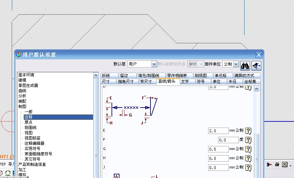The height and width of the screenshot is (178, 294).
Task: Select the 一般 subcategory under 制图
Action: coord(28,112)
